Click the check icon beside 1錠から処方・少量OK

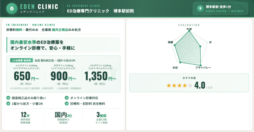[8, 103]
